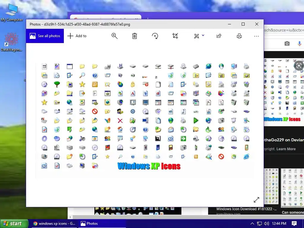304x228 pixels.
Task: Click the red X icon in the image
Action: [120, 121]
